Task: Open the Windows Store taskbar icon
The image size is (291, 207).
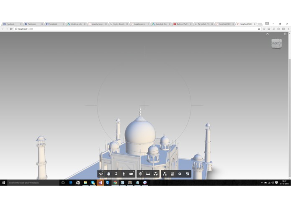Action: point(78,183)
